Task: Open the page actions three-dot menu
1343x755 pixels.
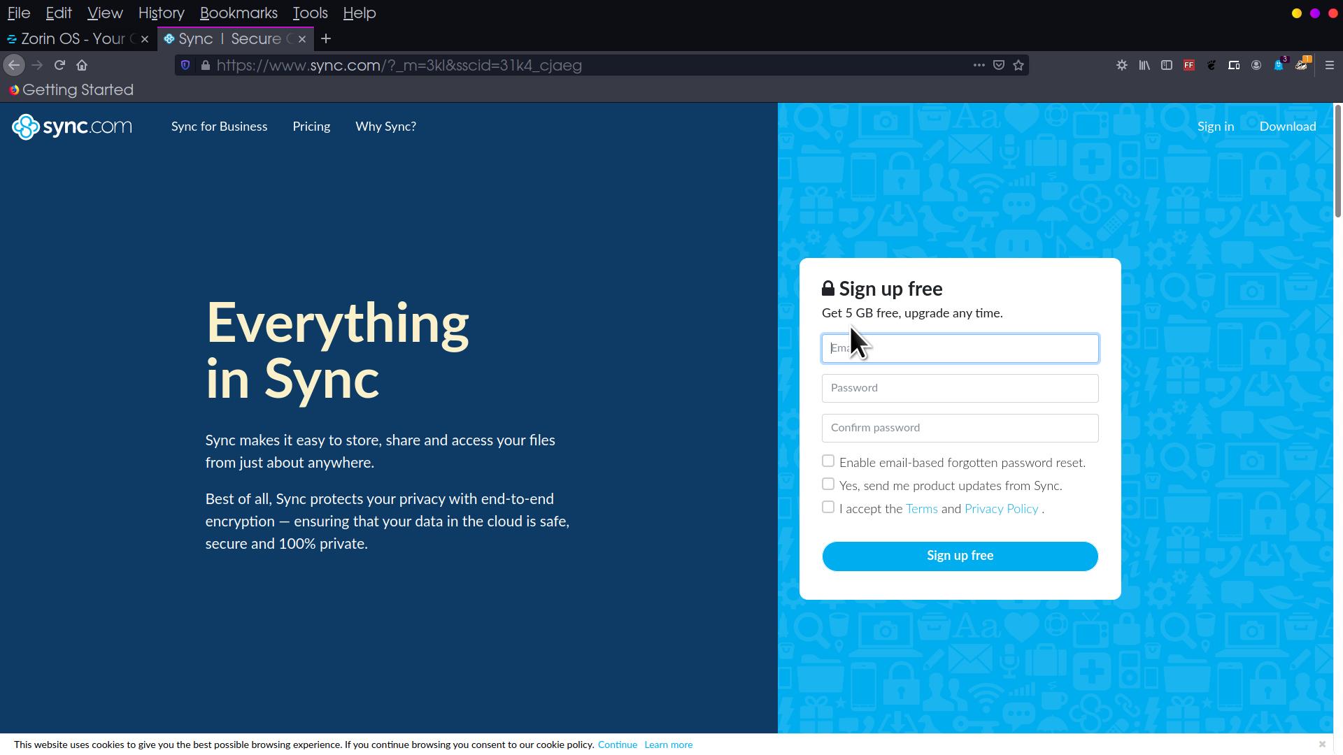Action: (x=979, y=65)
